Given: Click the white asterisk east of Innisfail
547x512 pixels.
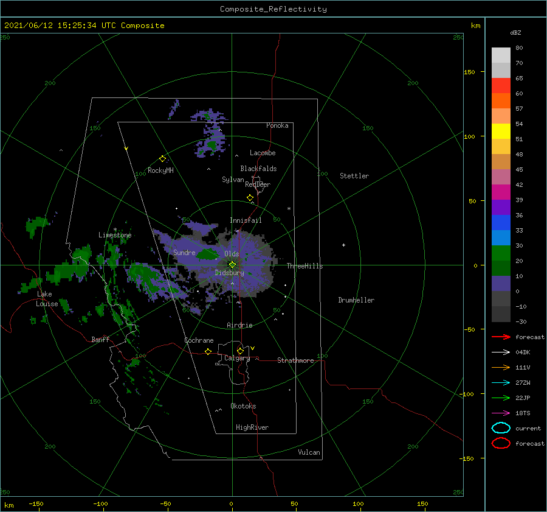Looking at the screenshot, I should click(x=289, y=209).
